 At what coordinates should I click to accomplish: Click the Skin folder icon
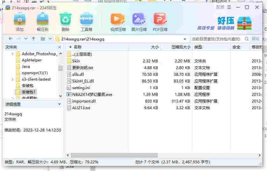(69, 61)
